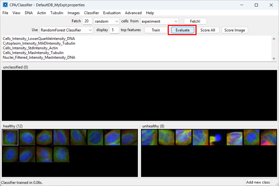Open the Images menu

coord(74,13)
